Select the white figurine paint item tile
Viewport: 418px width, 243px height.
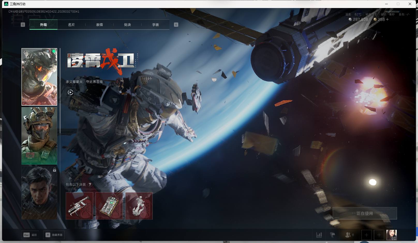click(139, 206)
